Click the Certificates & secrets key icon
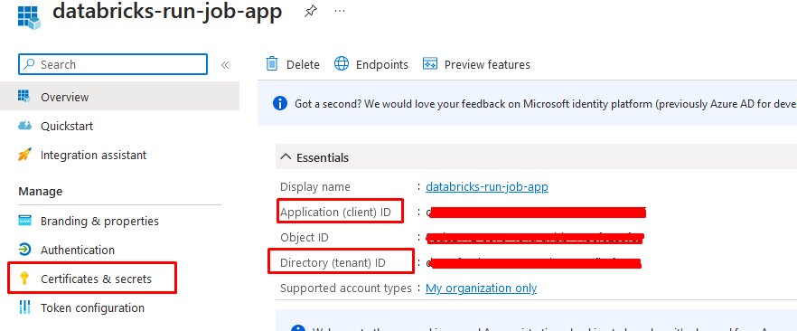 coord(23,279)
